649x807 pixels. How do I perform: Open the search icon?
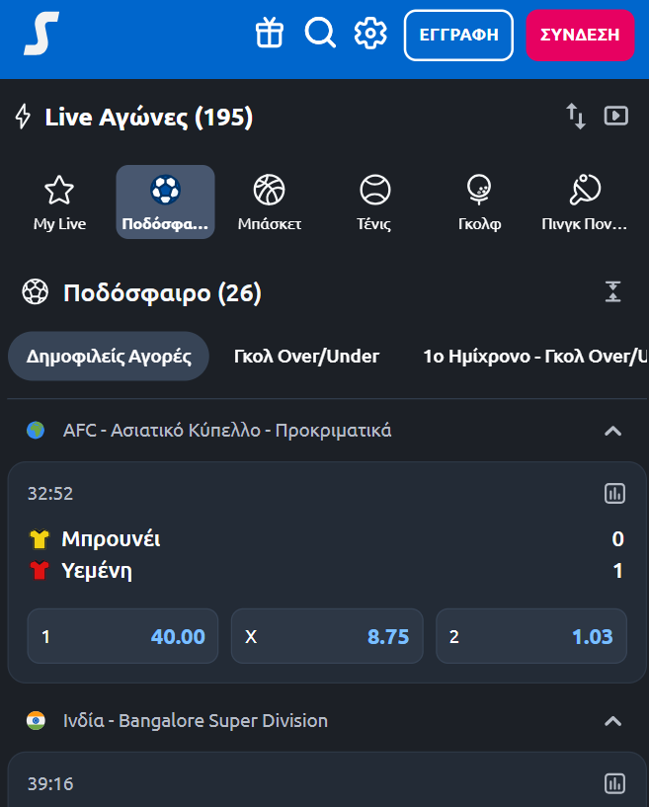click(x=319, y=32)
